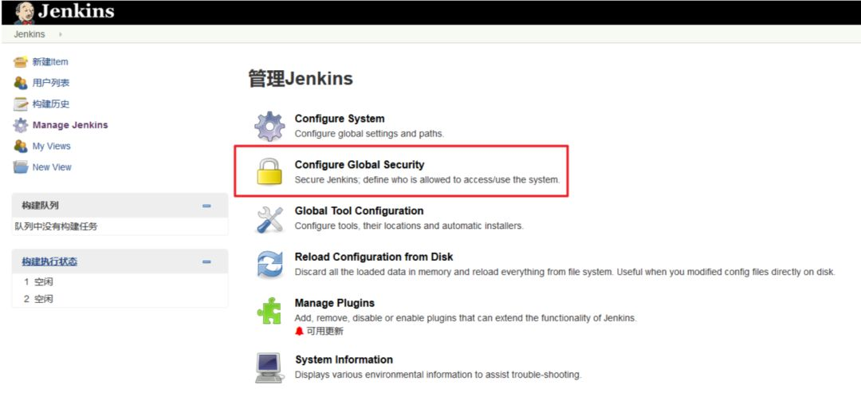Open the 新建Item link

pos(50,62)
